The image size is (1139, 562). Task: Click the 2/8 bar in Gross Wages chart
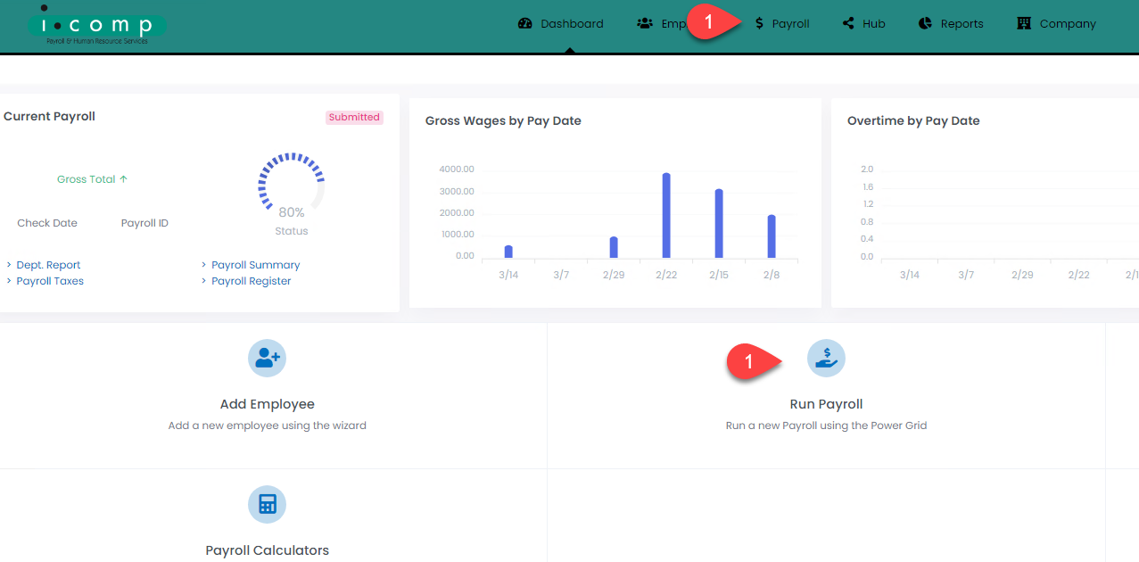coord(772,236)
